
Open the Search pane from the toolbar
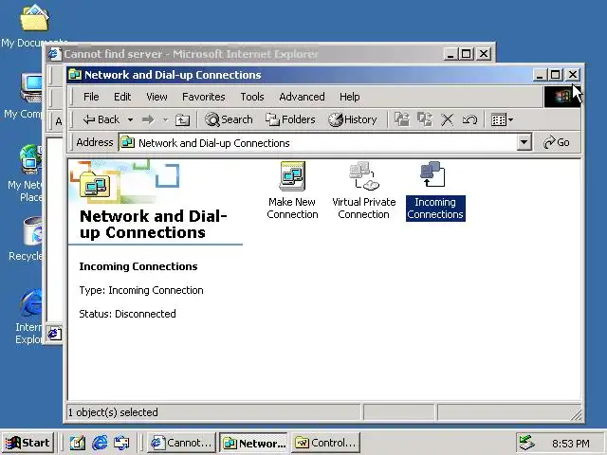[x=229, y=119]
